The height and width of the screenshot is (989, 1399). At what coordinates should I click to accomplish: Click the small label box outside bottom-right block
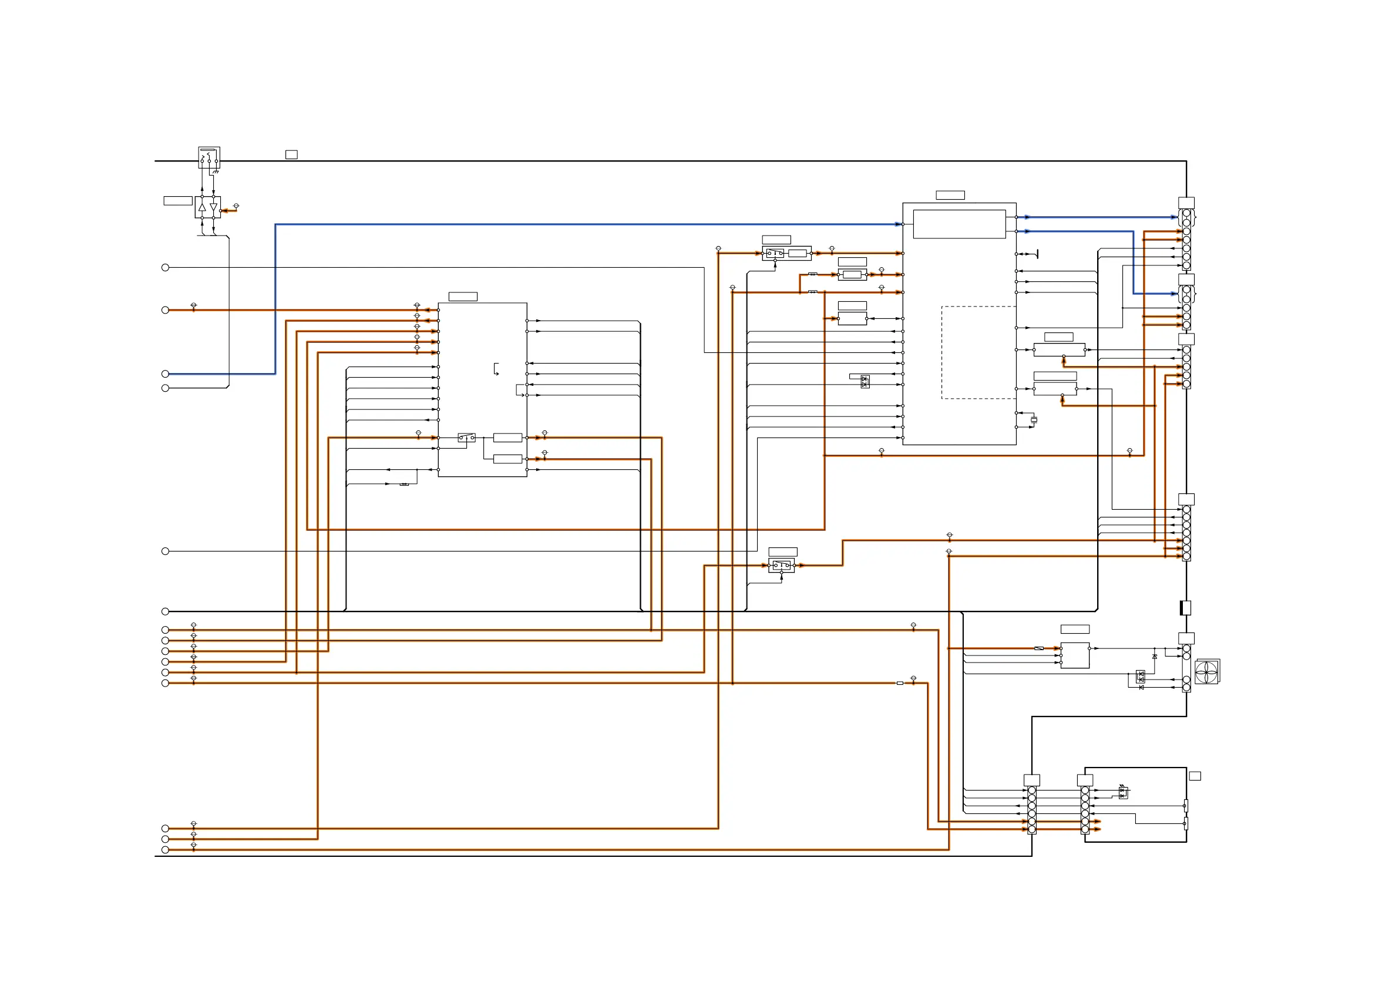point(1195,776)
